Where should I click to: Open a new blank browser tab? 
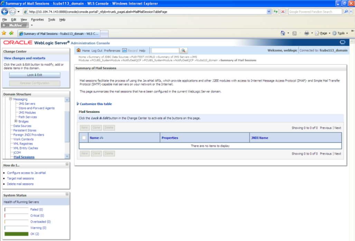104,34
